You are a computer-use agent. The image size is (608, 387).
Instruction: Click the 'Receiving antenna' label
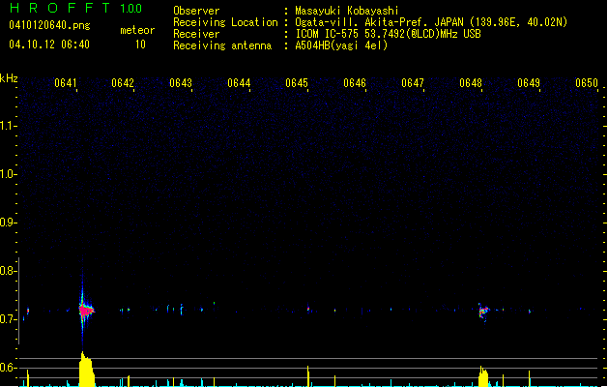pos(222,45)
